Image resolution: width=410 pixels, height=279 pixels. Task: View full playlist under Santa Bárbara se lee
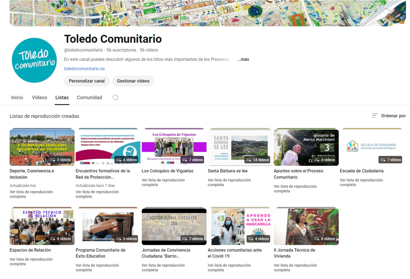coord(229,182)
